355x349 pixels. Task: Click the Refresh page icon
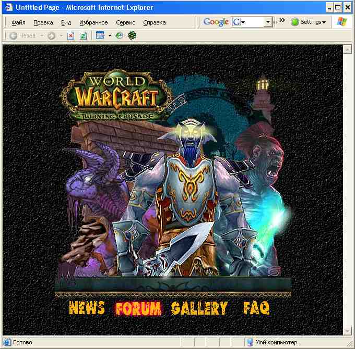pos(83,35)
